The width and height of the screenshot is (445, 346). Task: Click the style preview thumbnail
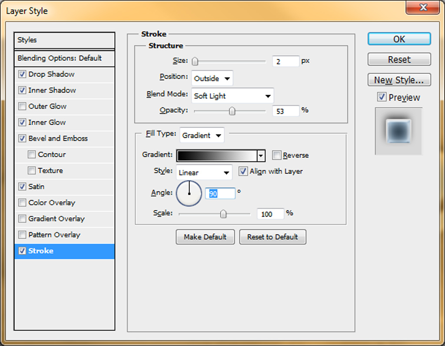pyautogui.click(x=399, y=131)
